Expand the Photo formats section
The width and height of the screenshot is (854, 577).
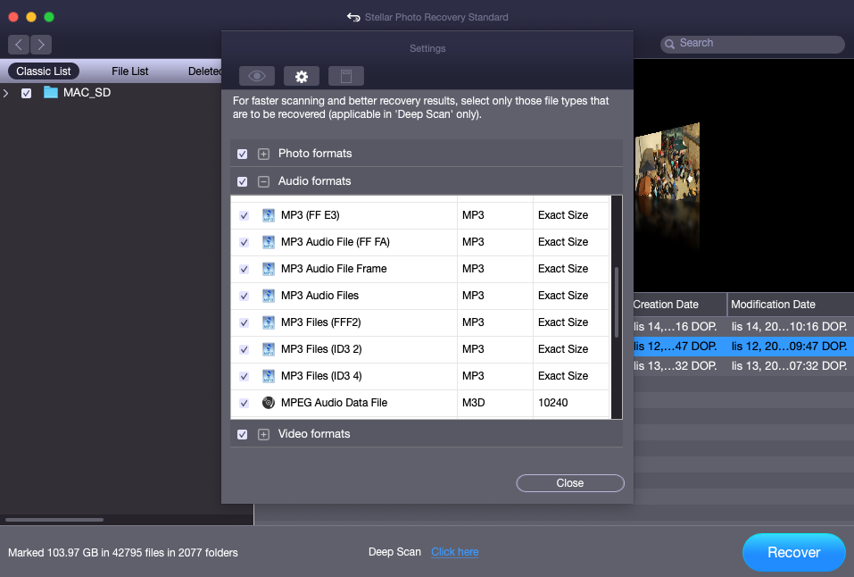point(263,154)
